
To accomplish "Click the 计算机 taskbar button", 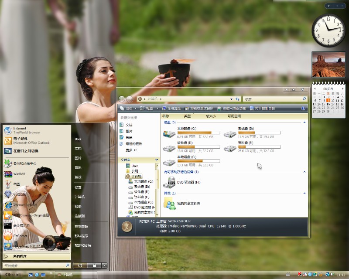I will (76, 275).
